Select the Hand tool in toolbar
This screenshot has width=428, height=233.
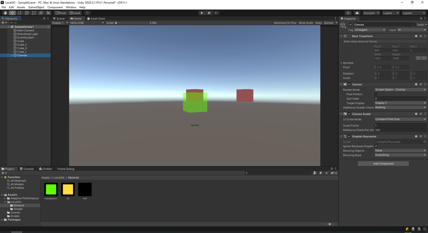pos(5,13)
